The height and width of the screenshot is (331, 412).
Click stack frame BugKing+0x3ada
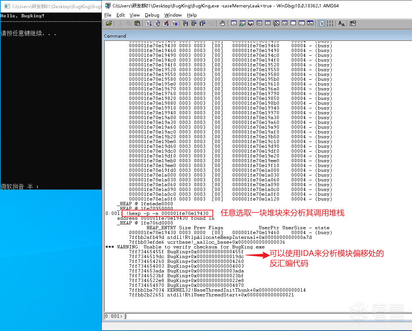[x=186, y=271]
